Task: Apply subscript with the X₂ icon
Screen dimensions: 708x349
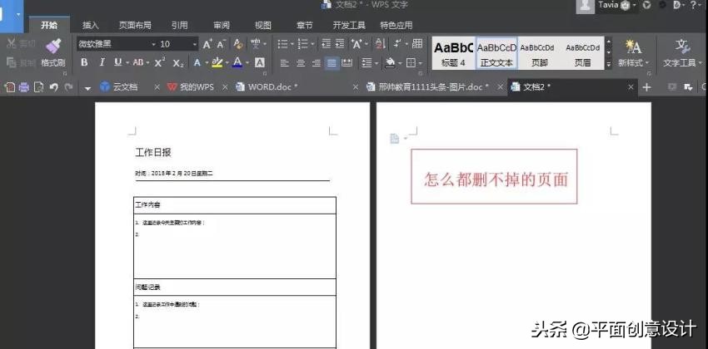Action: [x=178, y=63]
